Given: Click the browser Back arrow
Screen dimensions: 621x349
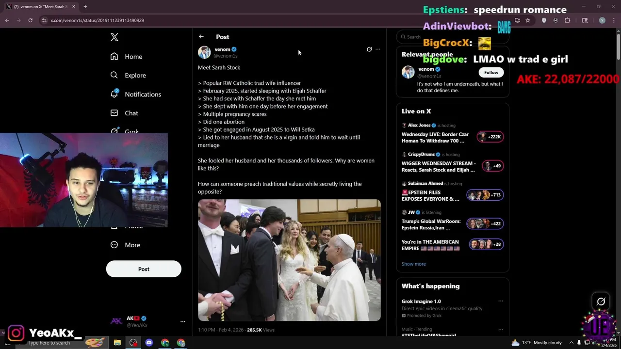Looking at the screenshot, I should (7, 20).
